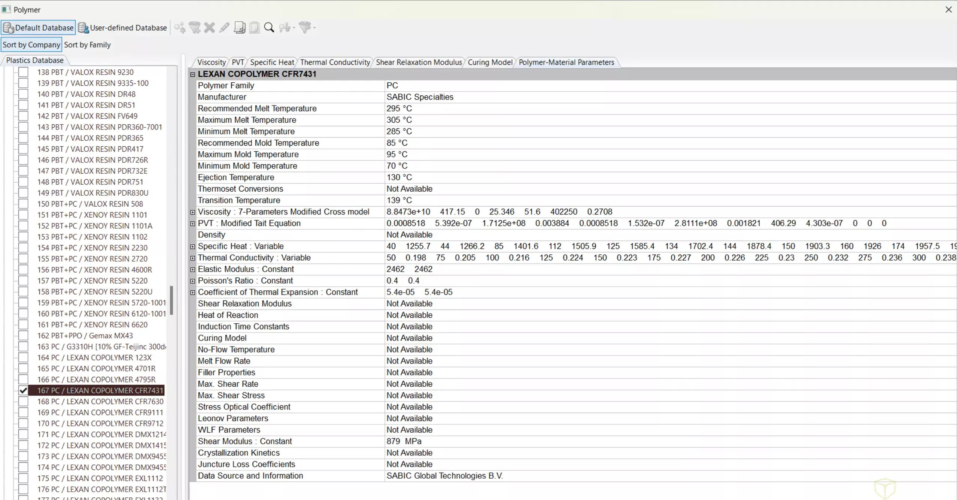Check 151 PBT+PC XENOY RESIN 1101
Screen dimensions: 957x500
(x=23, y=215)
